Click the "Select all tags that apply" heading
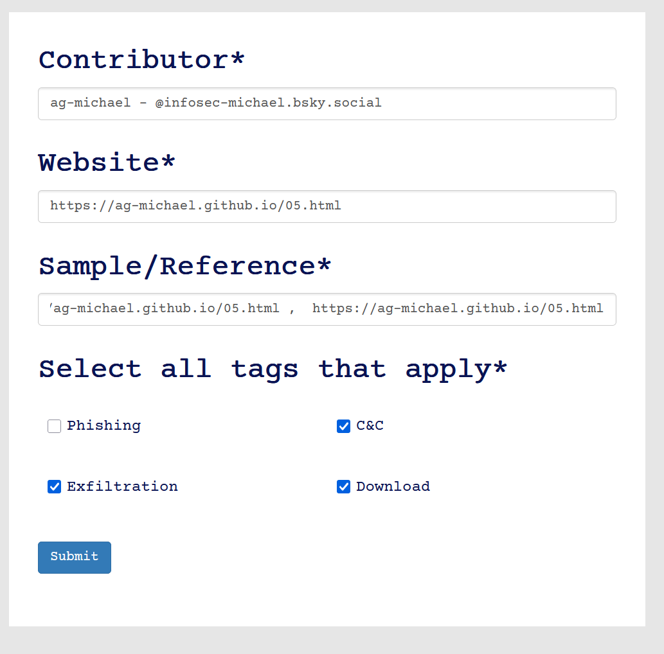 [x=273, y=369]
